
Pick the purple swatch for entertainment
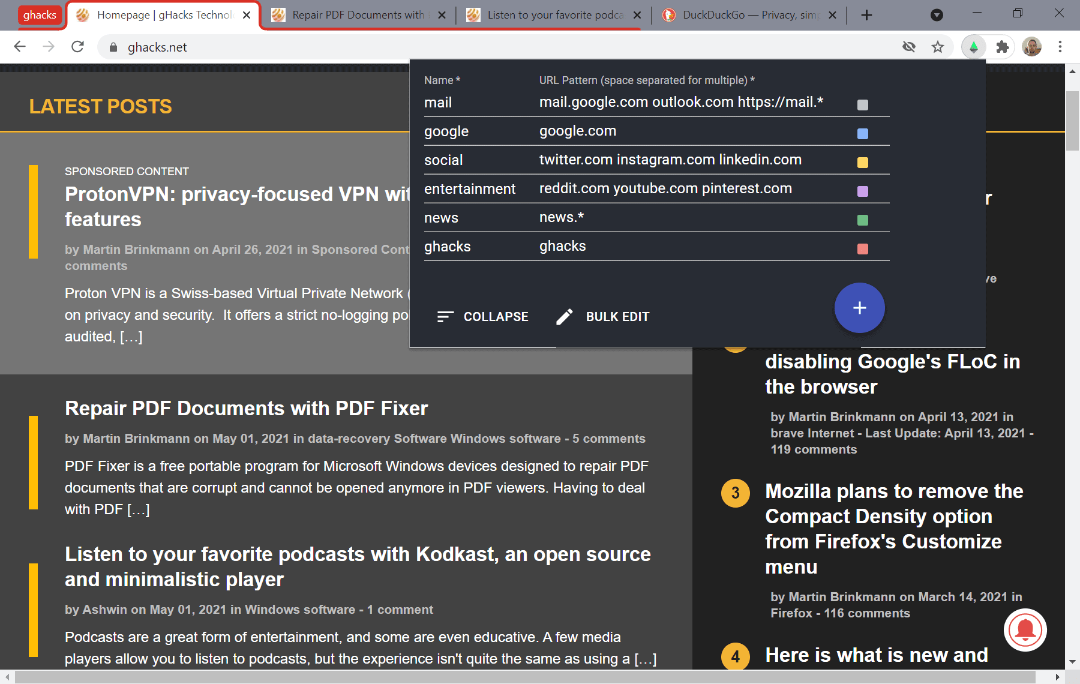(863, 191)
